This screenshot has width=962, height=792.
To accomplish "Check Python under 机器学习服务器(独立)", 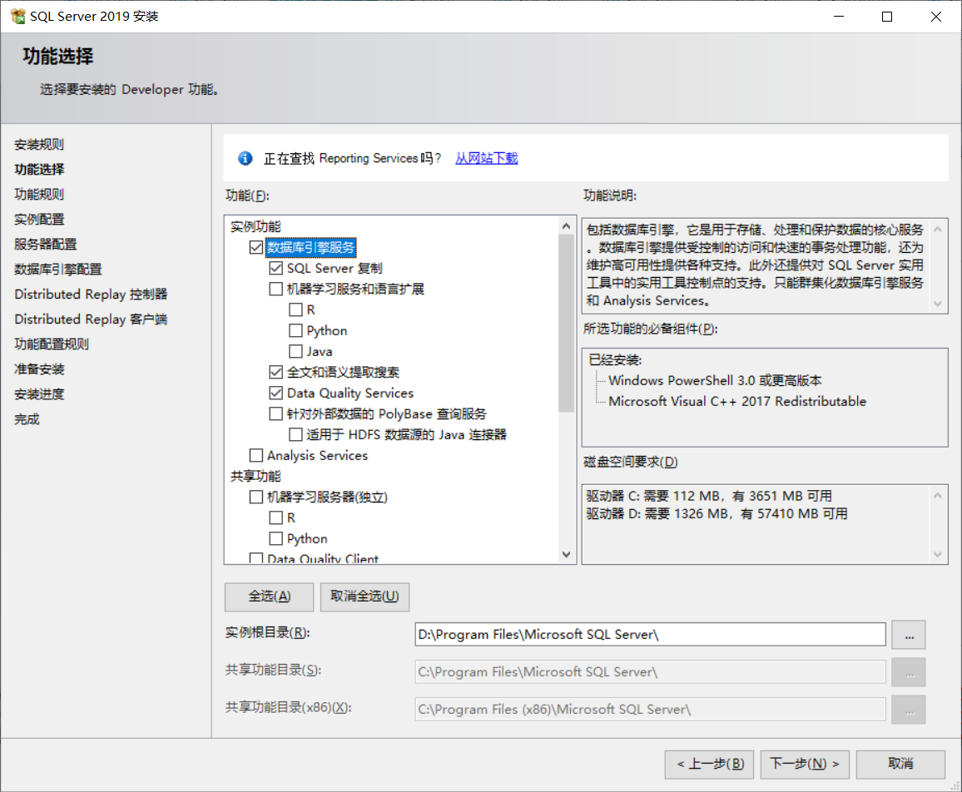I will pyautogui.click(x=276, y=538).
